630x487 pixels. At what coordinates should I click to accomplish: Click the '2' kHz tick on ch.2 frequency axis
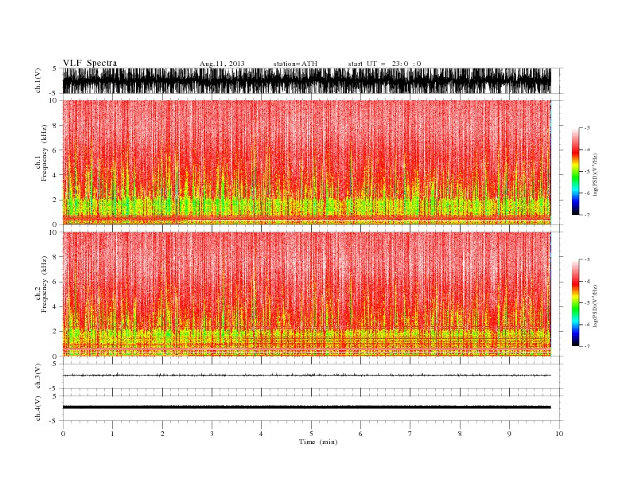55,332
